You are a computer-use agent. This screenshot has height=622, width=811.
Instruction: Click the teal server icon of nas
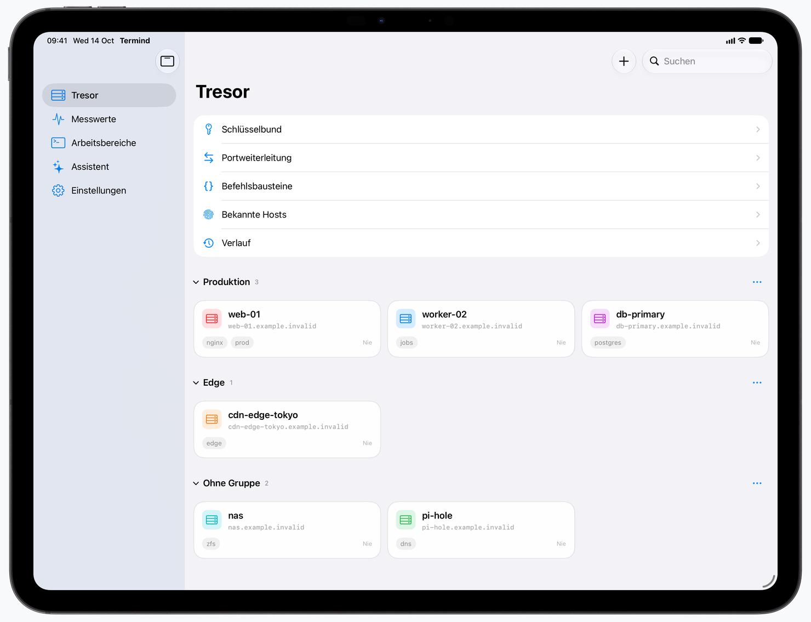click(212, 520)
